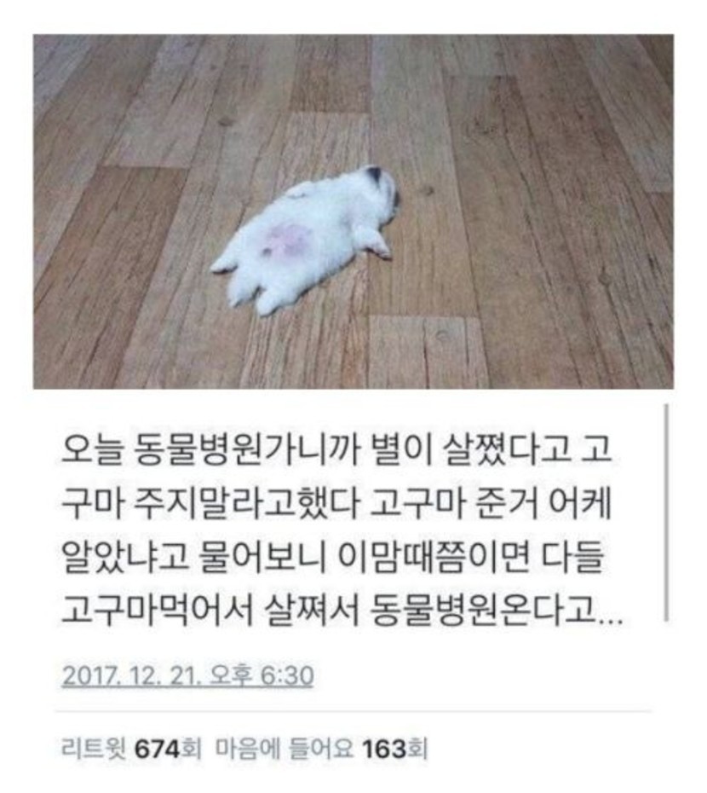The width and height of the screenshot is (707, 793).
Task: Open the 2017. 12. 21. 오후 6:30 timestamp link
Action: 187,675
